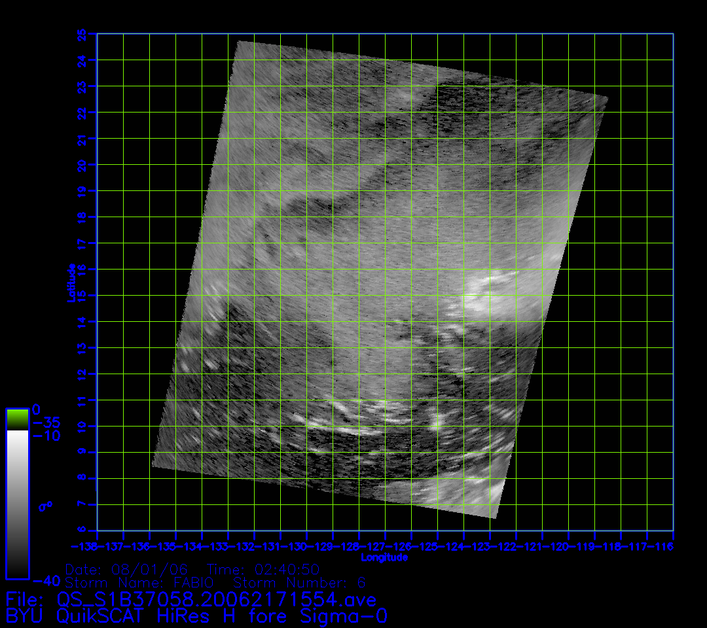707x628 pixels.
Task: Click the Longitude axis label
Action: (x=384, y=557)
